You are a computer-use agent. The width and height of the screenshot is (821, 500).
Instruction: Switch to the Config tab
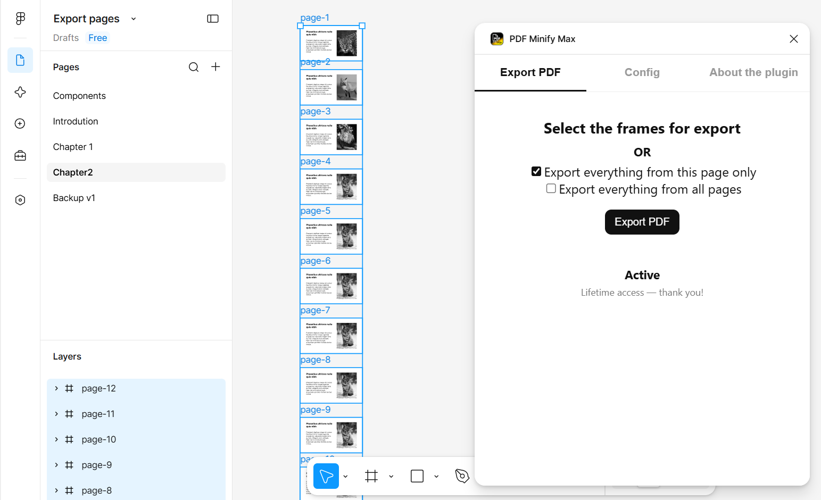[642, 73]
